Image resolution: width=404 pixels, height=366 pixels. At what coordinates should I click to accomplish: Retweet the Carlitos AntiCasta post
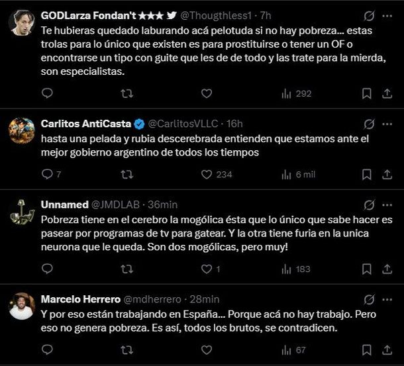pos(127,174)
